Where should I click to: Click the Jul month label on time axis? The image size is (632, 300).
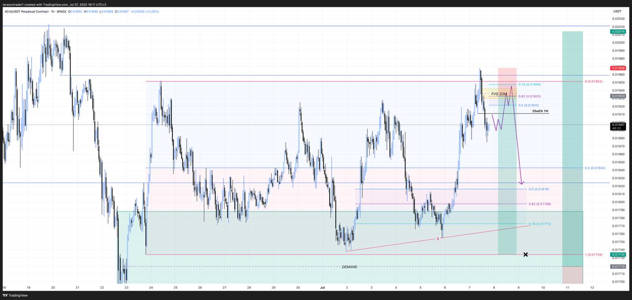click(x=322, y=287)
